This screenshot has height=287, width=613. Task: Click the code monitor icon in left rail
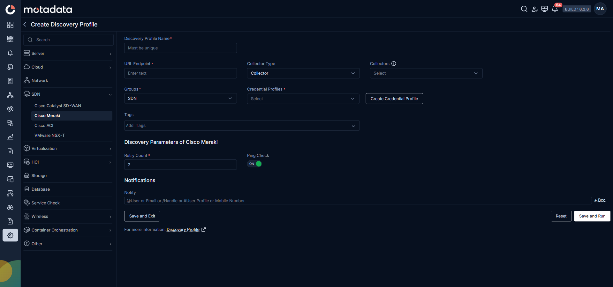point(10,165)
